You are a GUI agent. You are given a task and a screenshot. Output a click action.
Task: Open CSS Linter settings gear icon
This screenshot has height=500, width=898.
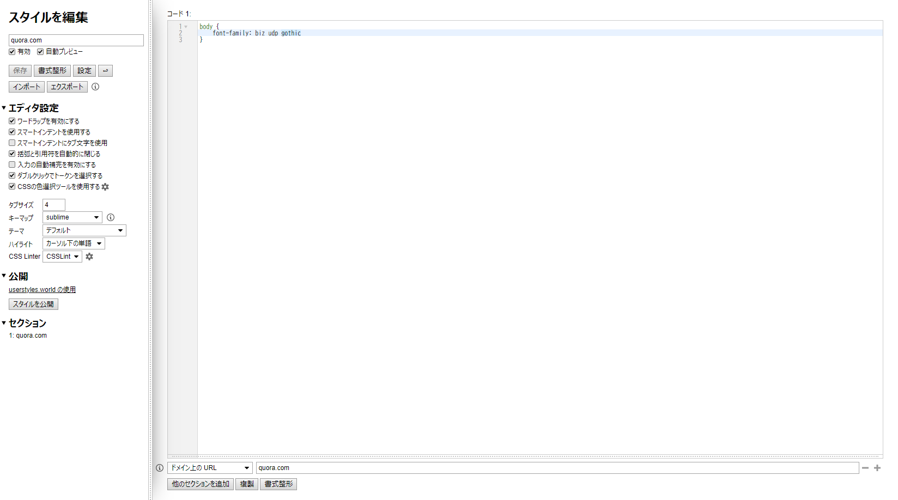[x=89, y=257]
